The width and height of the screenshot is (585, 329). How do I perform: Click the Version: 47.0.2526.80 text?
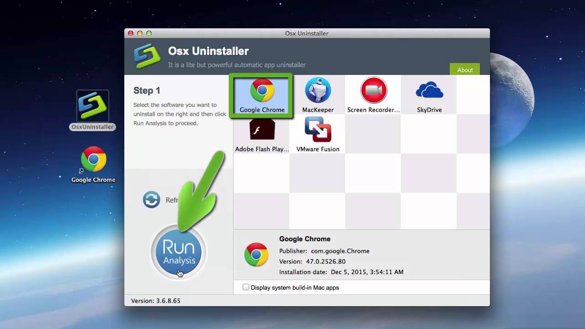click(x=312, y=261)
